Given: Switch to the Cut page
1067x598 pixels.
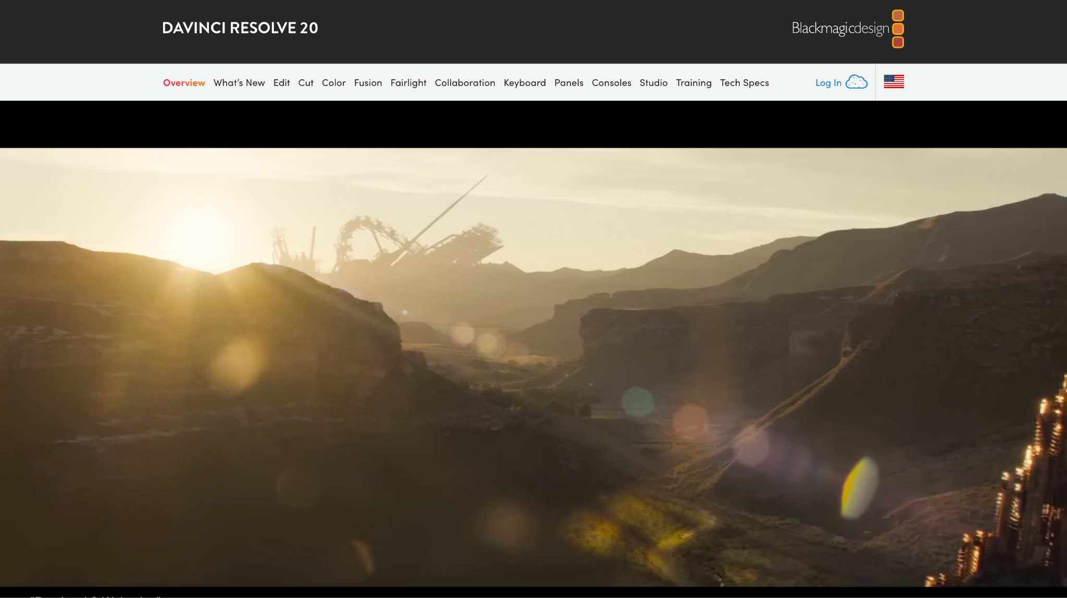Looking at the screenshot, I should pos(306,82).
